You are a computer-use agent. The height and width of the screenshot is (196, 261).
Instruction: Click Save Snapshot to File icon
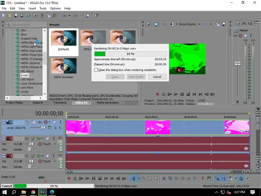224,24
